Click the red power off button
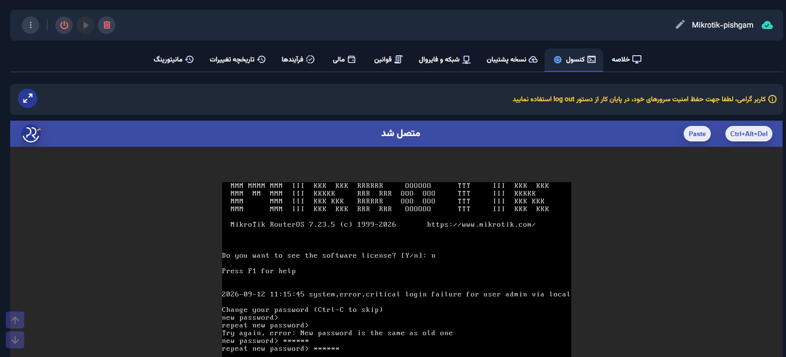Image resolution: width=786 pixels, height=357 pixels. [64, 25]
